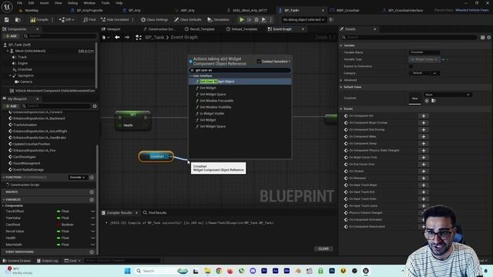Image resolution: width=493 pixels, height=277 pixels.
Task: Select Track component in the tree
Action: 22,57
